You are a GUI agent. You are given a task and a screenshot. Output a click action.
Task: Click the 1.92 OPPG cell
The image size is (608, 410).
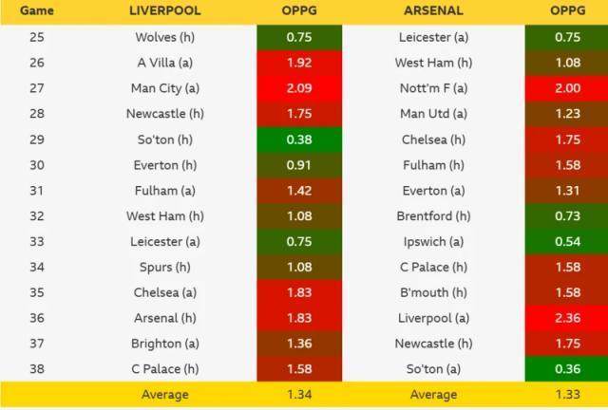[299, 64]
